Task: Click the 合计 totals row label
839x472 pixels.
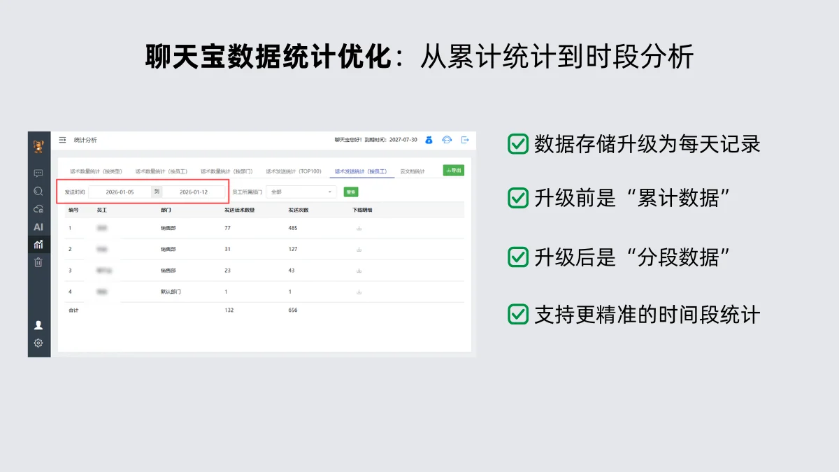Action: click(73, 310)
